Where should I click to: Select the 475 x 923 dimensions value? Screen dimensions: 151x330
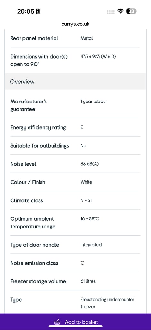click(x=98, y=56)
